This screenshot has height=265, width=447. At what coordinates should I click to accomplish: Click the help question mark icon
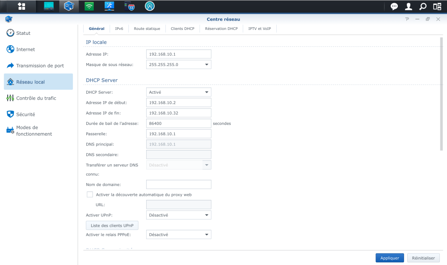coord(407,19)
